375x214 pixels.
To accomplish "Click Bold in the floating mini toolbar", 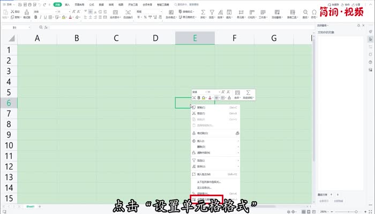I will tap(198, 98).
